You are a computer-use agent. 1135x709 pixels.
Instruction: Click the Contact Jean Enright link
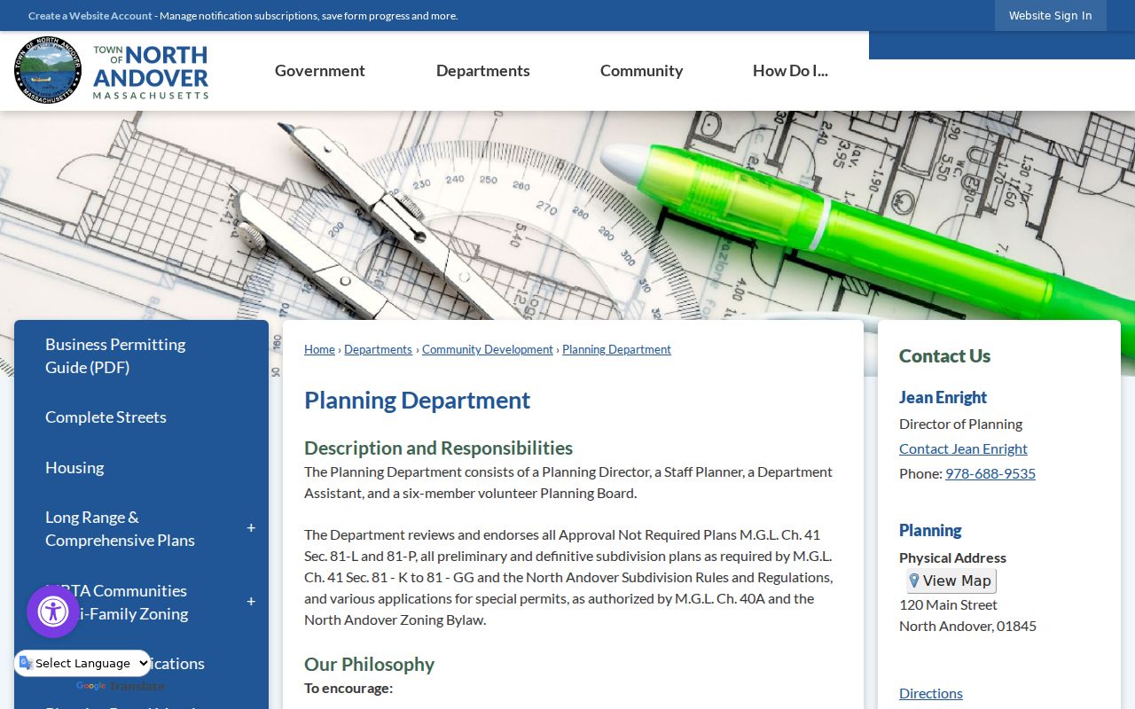pyautogui.click(x=963, y=448)
